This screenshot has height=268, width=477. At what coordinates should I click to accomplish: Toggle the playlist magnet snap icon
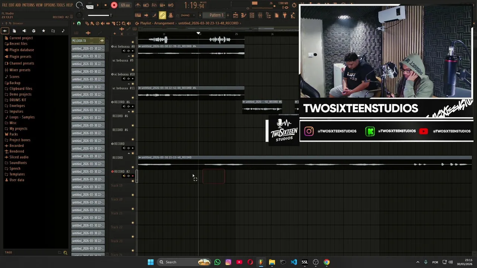(79, 23)
